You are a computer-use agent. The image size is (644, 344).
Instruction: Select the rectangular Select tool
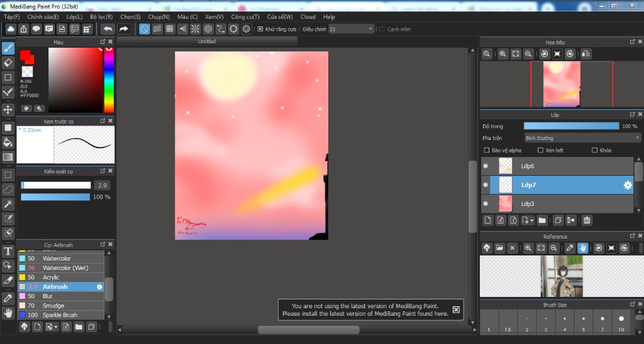(8, 175)
